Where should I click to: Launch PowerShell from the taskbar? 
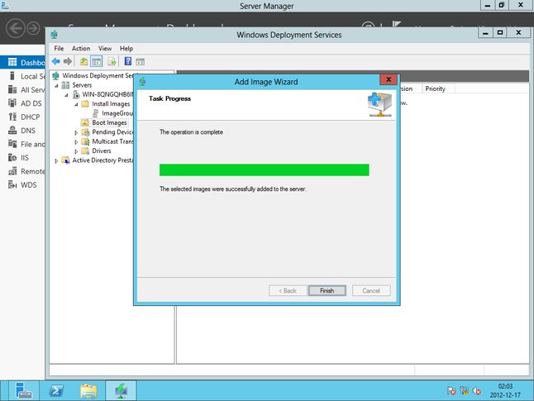pyautogui.click(x=56, y=390)
